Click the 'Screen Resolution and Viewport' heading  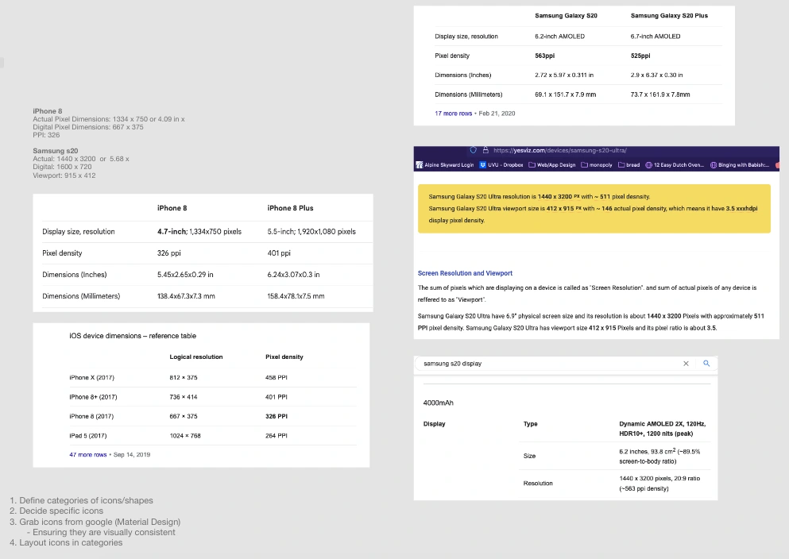(465, 273)
